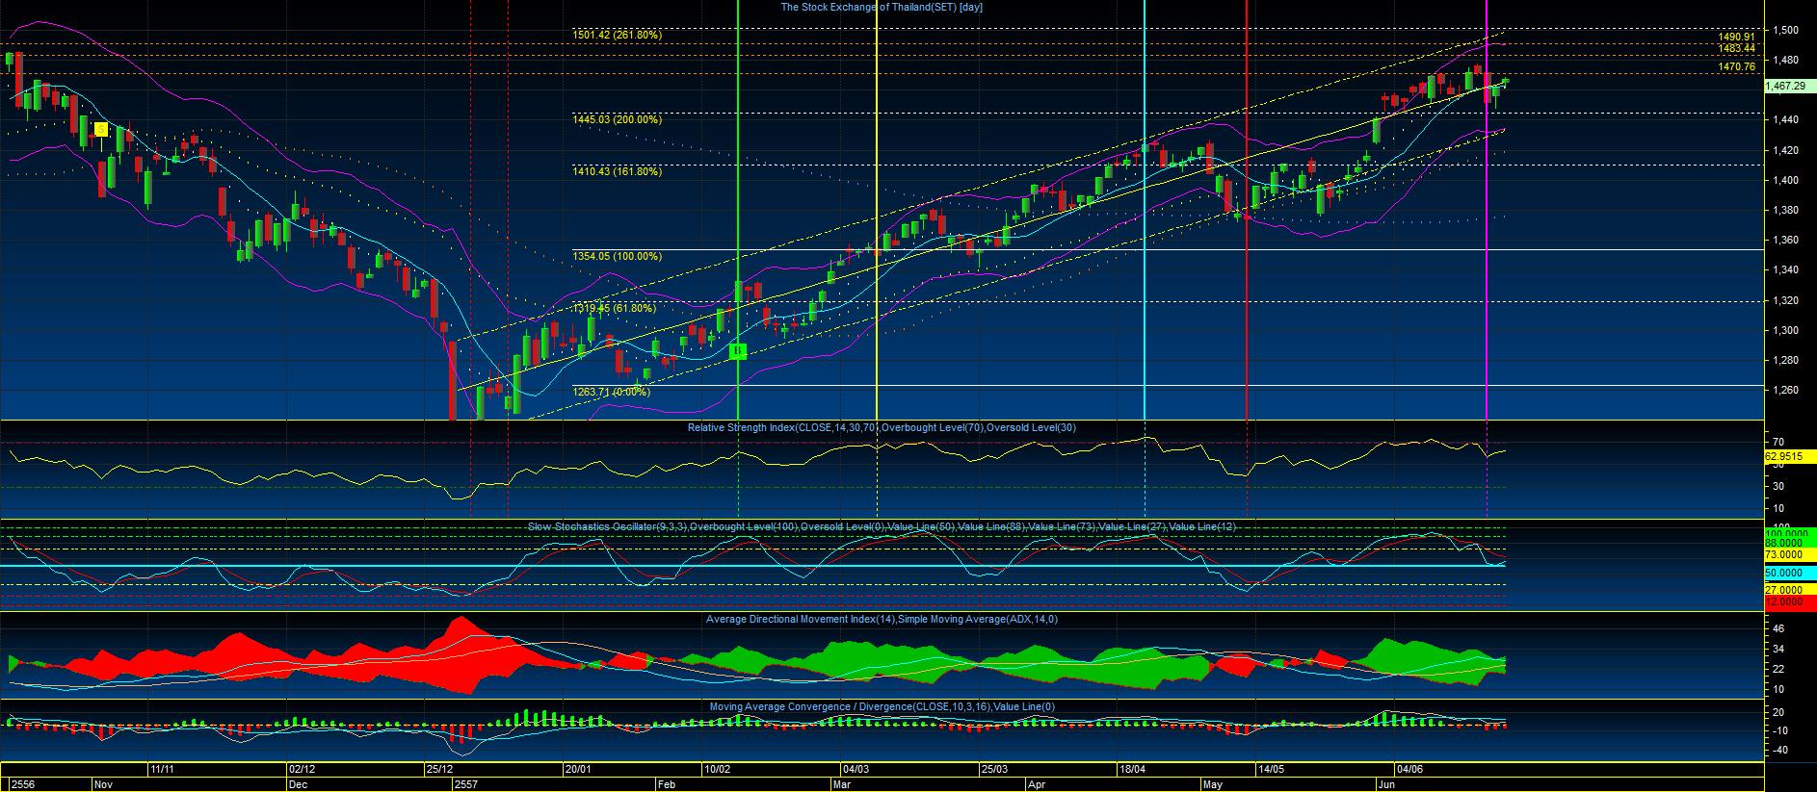Image resolution: width=1817 pixels, height=792 pixels.
Task: Click the green B buy marker
Action: point(737,351)
